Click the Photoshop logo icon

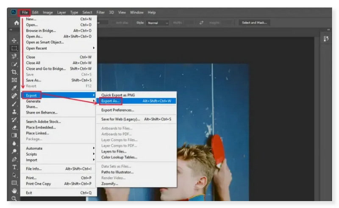click(14, 12)
